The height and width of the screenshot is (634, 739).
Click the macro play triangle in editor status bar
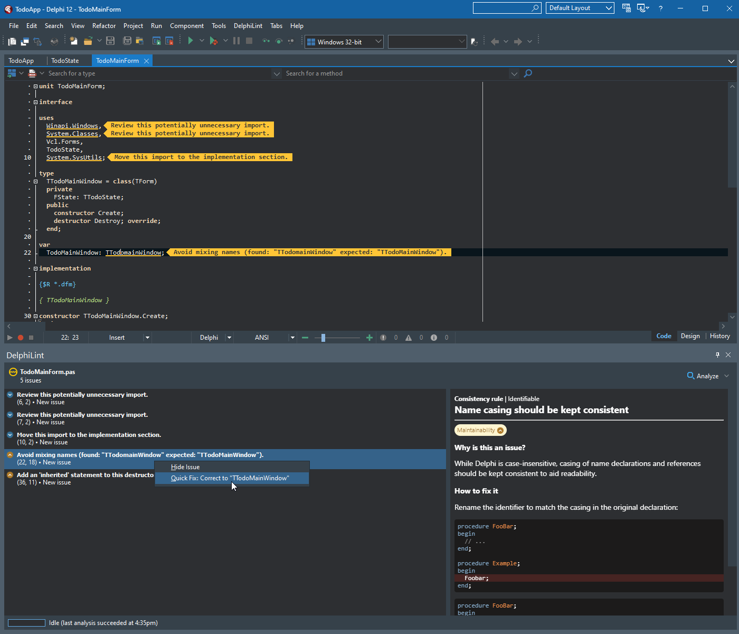[10, 338]
